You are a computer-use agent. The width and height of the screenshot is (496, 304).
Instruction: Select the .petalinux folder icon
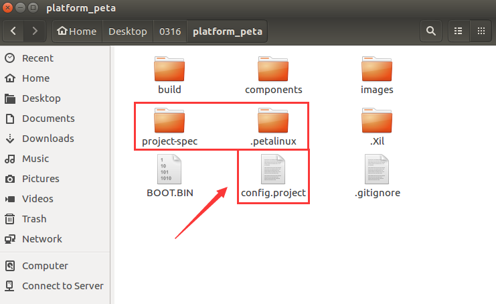click(x=273, y=121)
